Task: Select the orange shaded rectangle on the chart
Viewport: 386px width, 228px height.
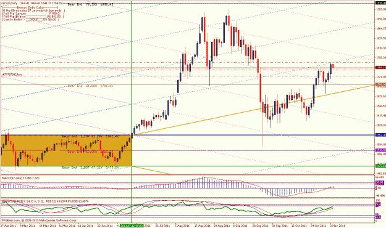Action: pyautogui.click(x=67, y=150)
